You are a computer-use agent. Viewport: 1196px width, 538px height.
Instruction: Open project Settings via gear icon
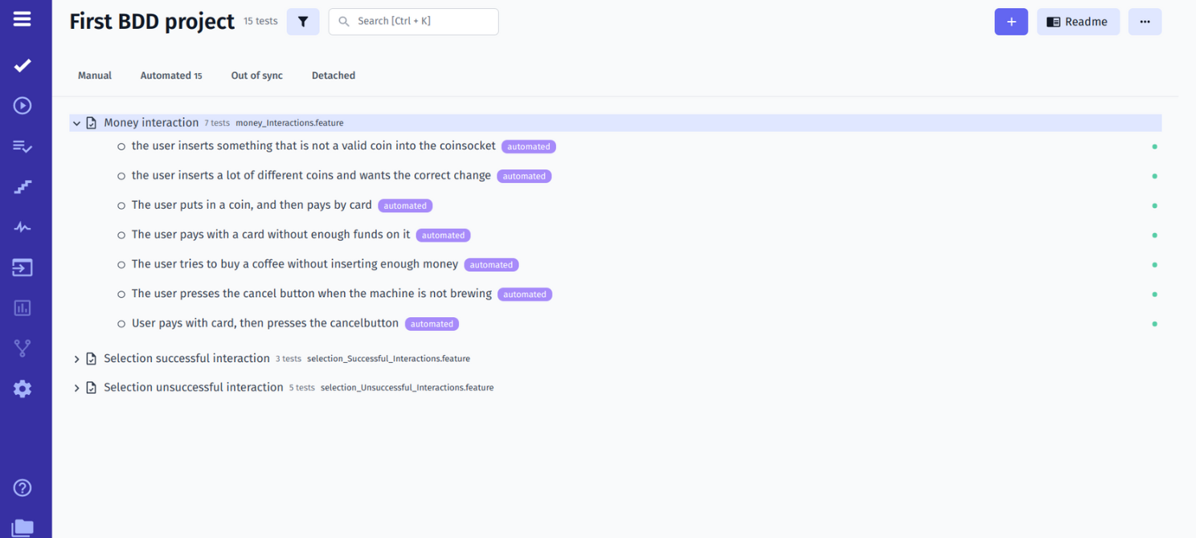point(22,389)
